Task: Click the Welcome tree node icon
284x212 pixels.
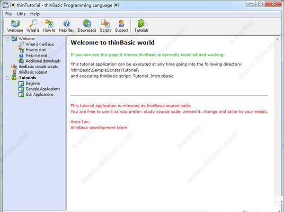Action: coord(14,39)
